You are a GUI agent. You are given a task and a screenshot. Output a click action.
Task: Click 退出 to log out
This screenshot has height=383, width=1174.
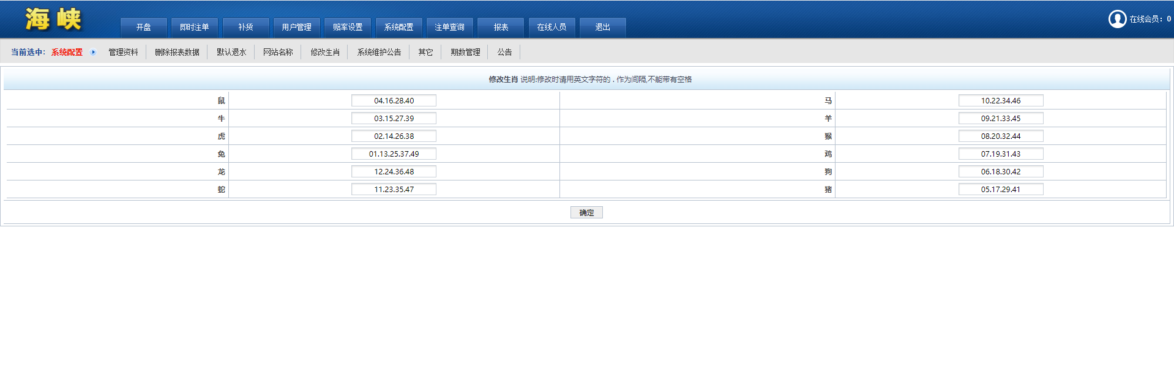(x=602, y=28)
